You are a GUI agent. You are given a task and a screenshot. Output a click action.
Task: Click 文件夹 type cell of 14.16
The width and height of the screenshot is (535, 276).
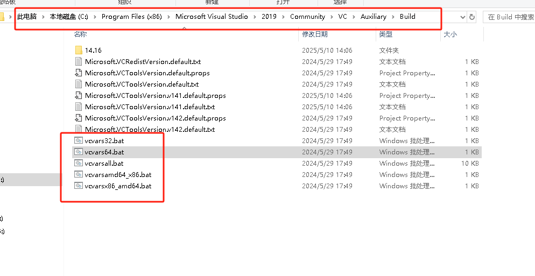(389, 50)
